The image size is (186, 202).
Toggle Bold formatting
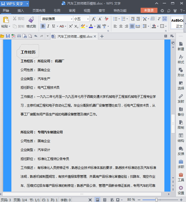[43, 26]
